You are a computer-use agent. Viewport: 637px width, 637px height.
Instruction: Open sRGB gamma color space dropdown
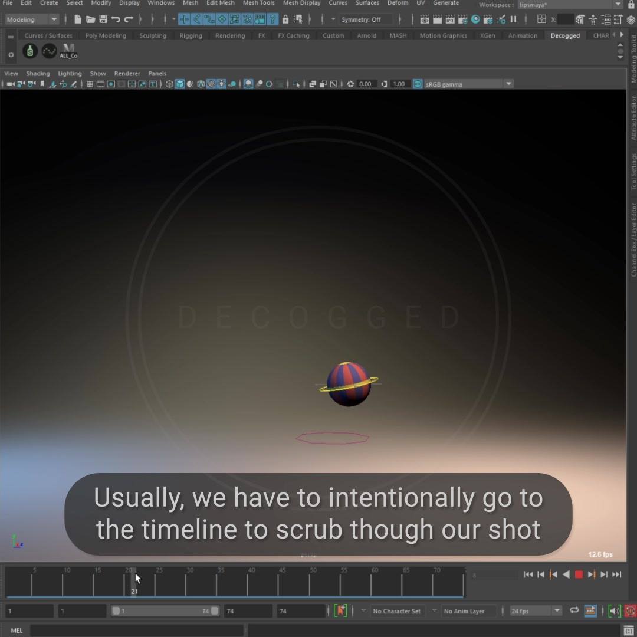[468, 84]
